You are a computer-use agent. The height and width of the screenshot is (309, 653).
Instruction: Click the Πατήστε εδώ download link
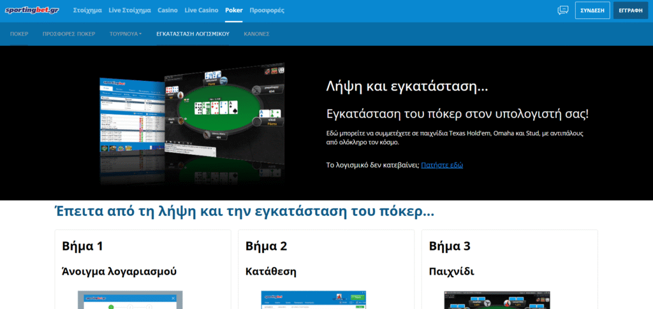tap(442, 165)
